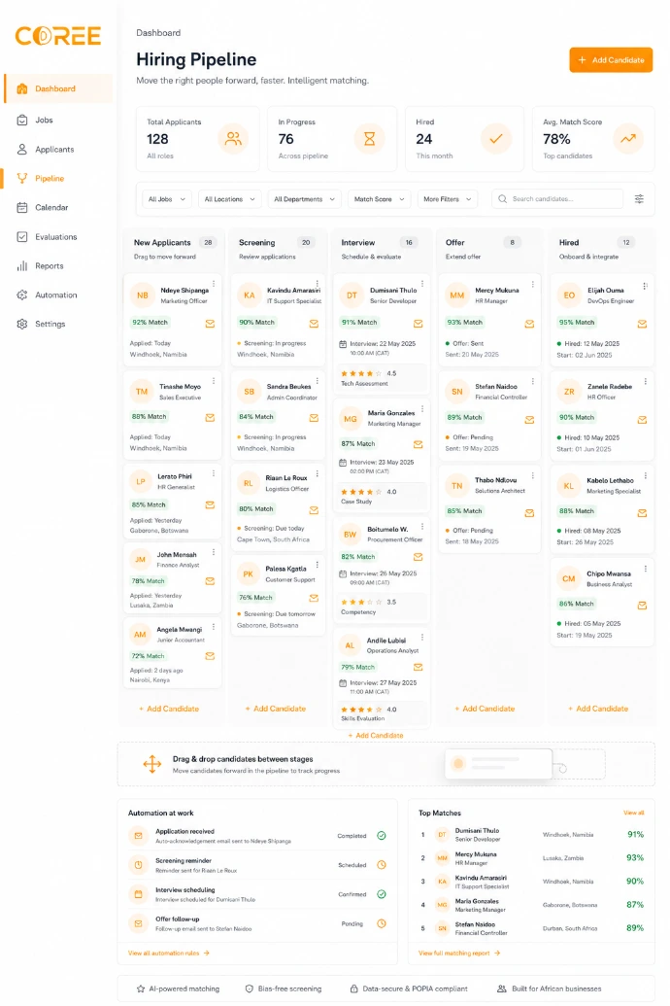Open options menu on Kabelo Lethabo card
The width and height of the screenshot is (670, 1006).
pos(645,475)
